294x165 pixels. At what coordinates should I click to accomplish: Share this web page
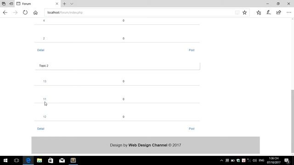279,12
